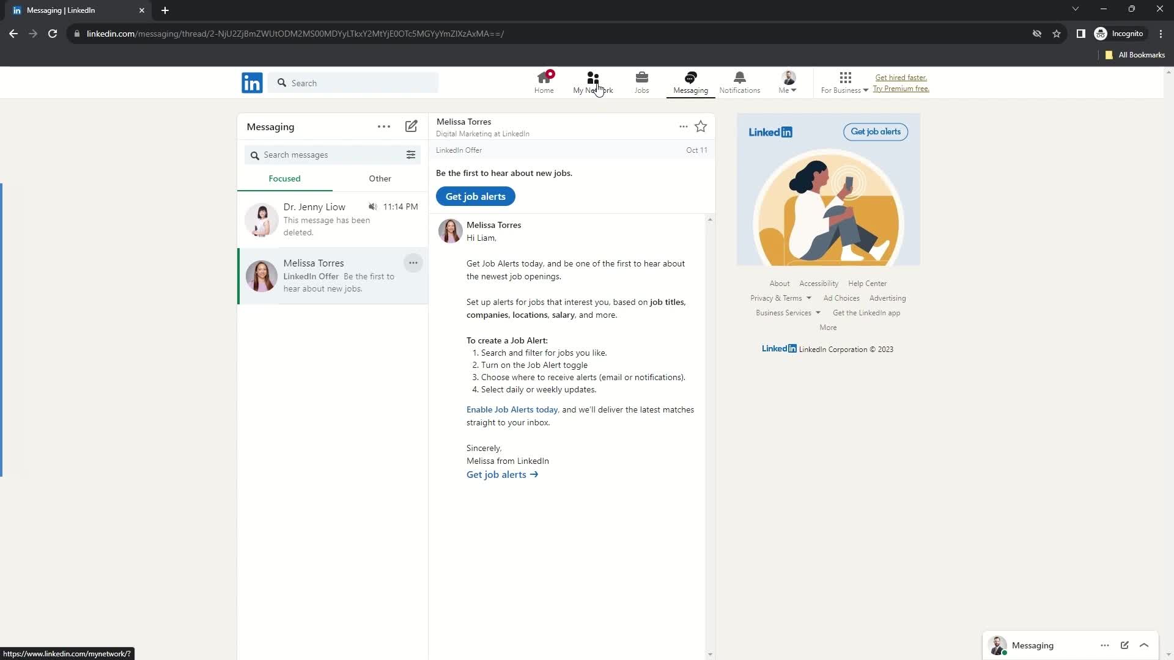The height and width of the screenshot is (660, 1174).
Task: Expand the Business Services dropdown
Action: pos(788,313)
